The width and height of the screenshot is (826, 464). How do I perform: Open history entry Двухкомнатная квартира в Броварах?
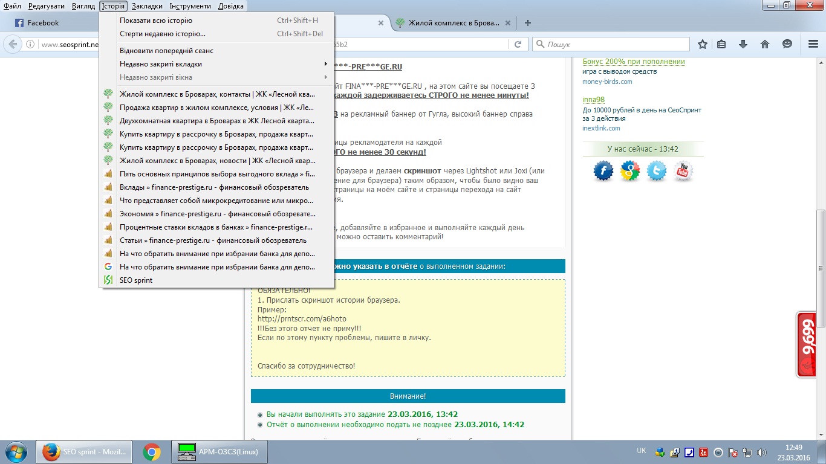click(217, 121)
